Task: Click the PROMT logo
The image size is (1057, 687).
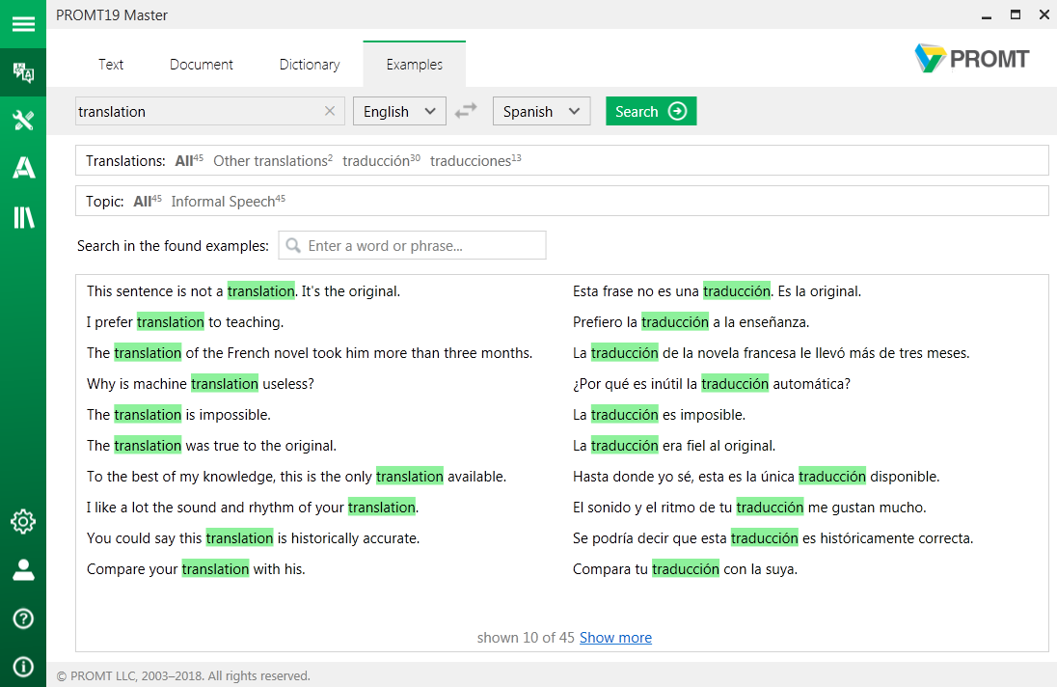Action: (971, 59)
